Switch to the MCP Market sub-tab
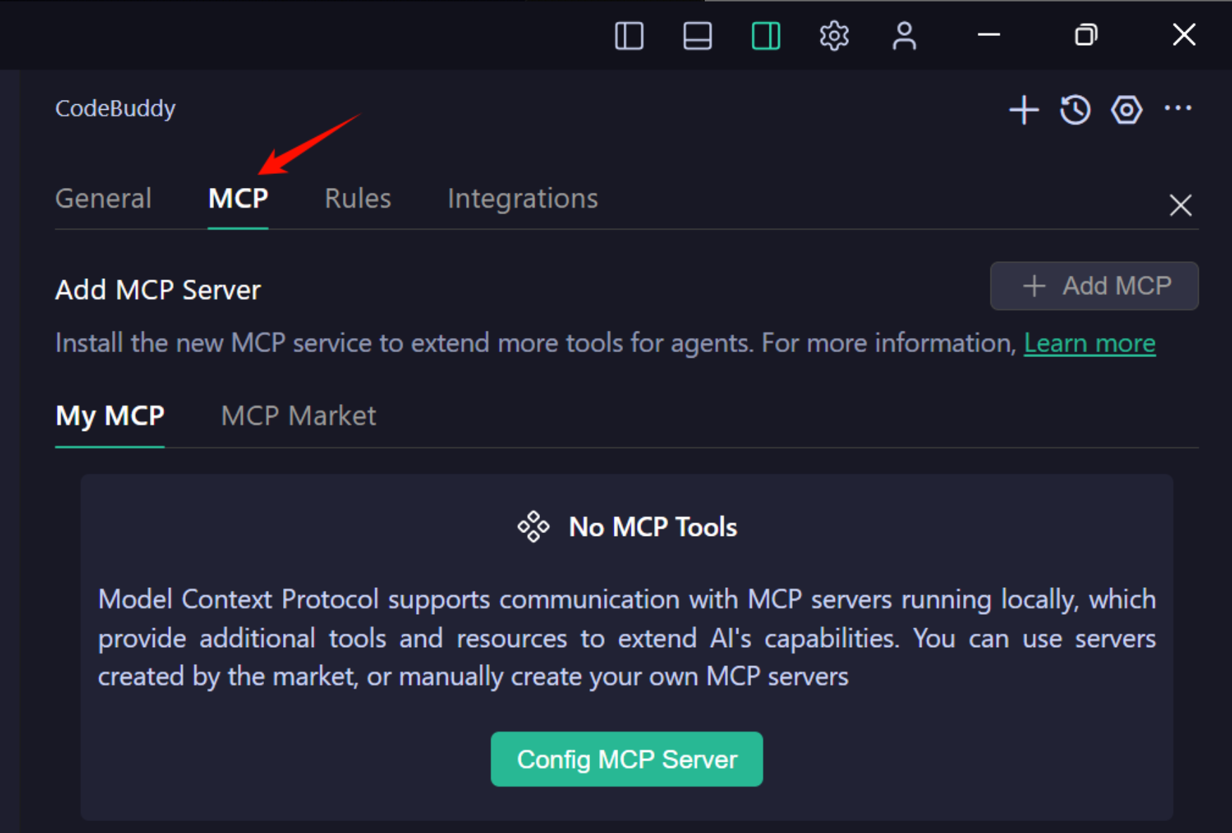 tap(298, 416)
